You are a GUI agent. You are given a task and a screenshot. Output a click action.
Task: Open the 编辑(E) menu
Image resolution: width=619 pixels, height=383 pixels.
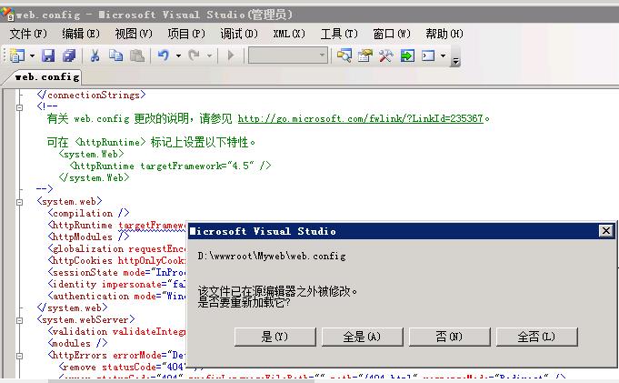tap(81, 34)
